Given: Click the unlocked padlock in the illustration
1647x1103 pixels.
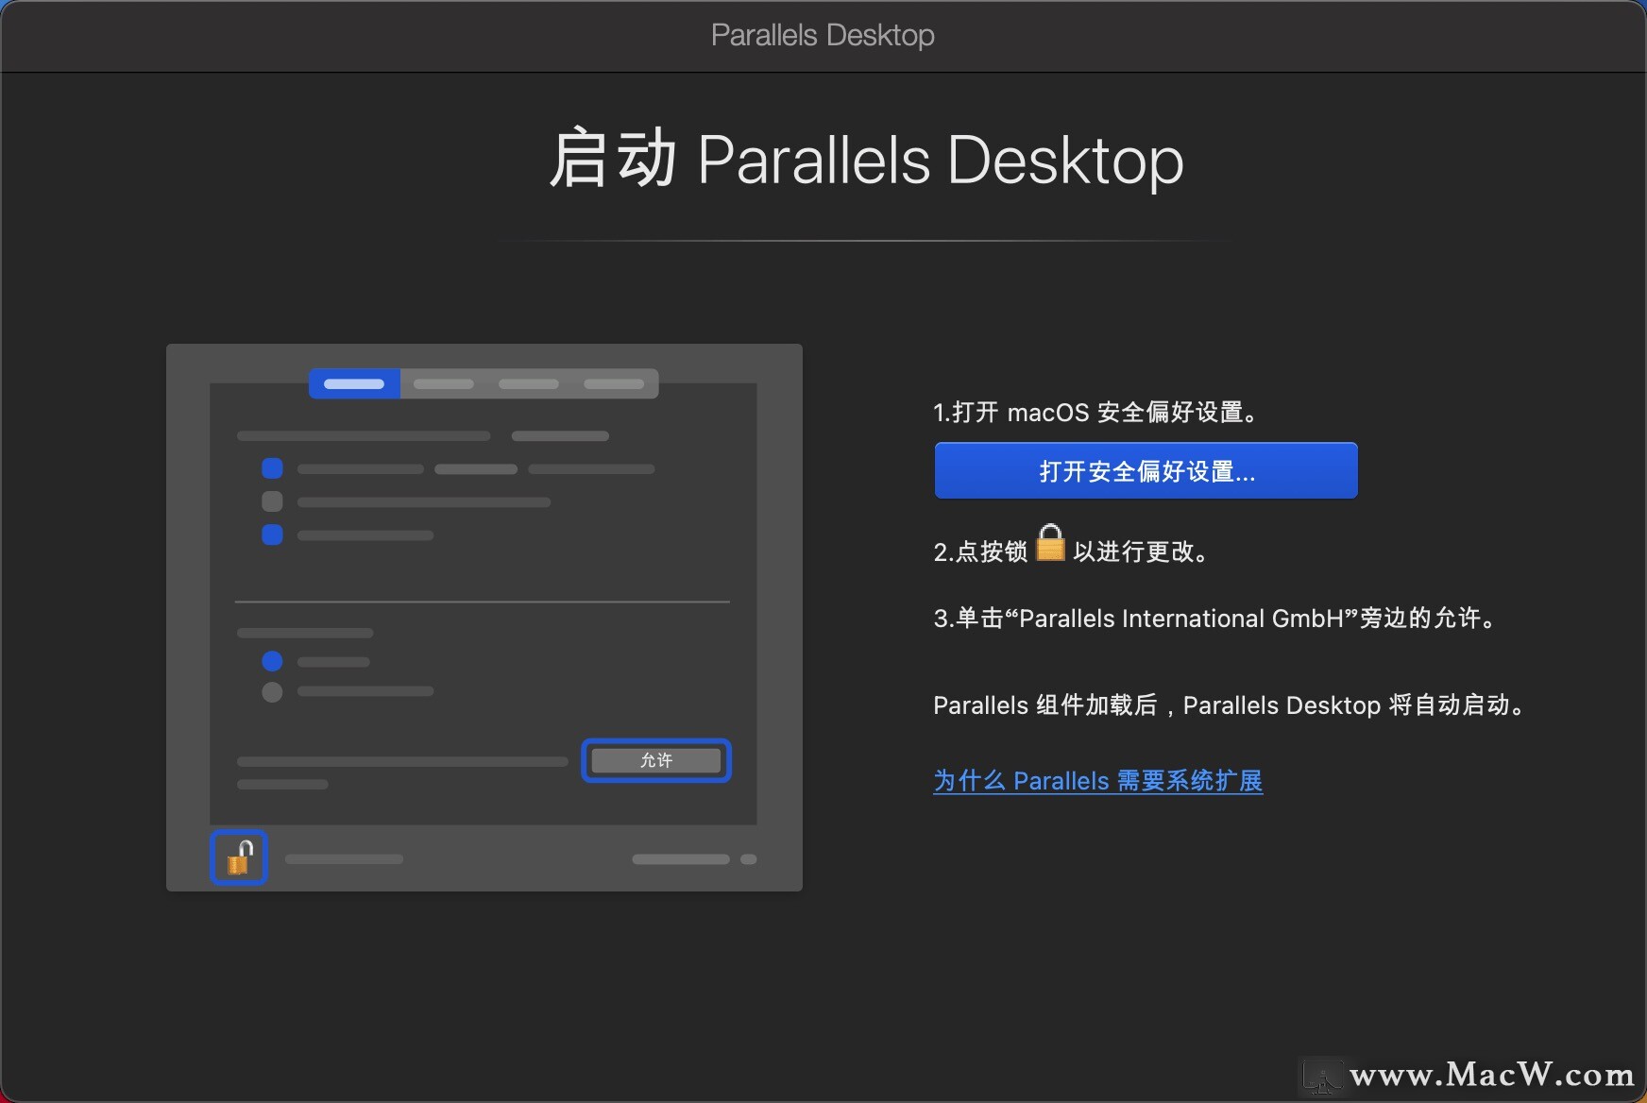Looking at the screenshot, I should point(239,857).
